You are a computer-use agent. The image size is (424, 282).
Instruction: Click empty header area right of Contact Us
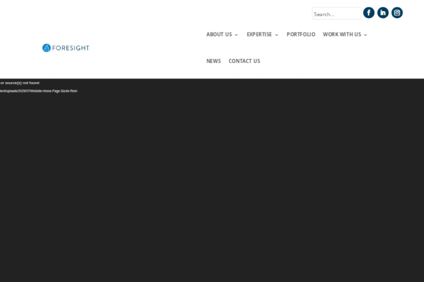click(331, 61)
